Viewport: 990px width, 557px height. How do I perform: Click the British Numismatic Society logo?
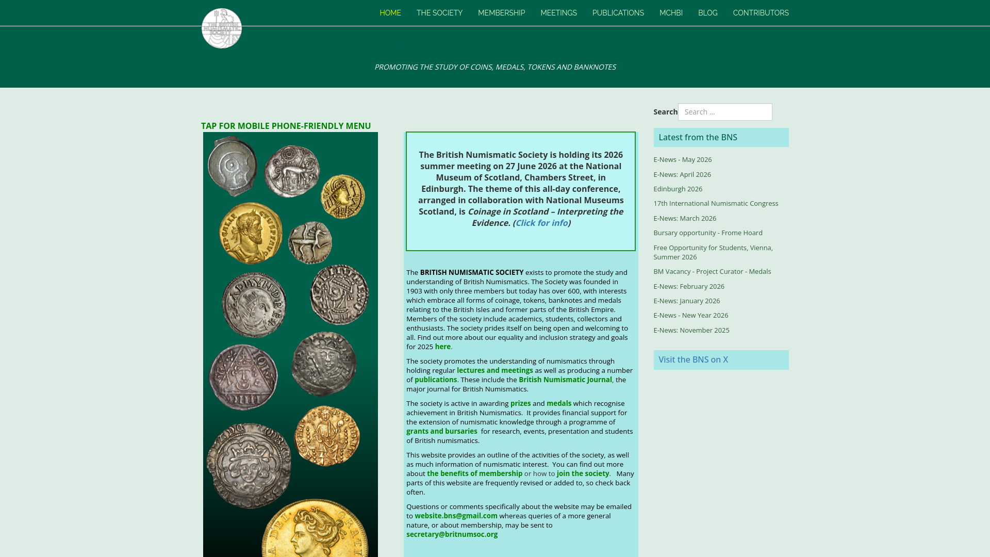222,28
